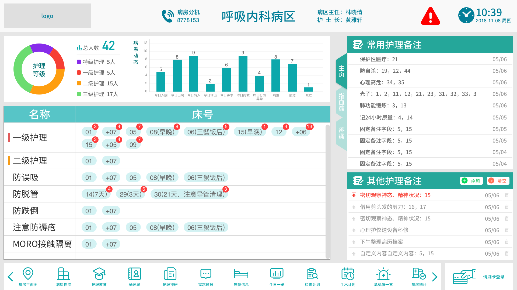Open 通讯录 contacts icon
Image resolution: width=517 pixels, height=290 pixels.
click(x=135, y=274)
